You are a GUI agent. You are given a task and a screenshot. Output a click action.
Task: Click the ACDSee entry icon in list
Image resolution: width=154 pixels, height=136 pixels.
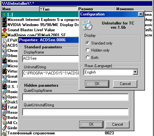pos(5,45)
